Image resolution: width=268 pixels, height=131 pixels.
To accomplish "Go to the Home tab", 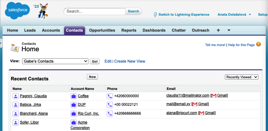I will 13,31.
